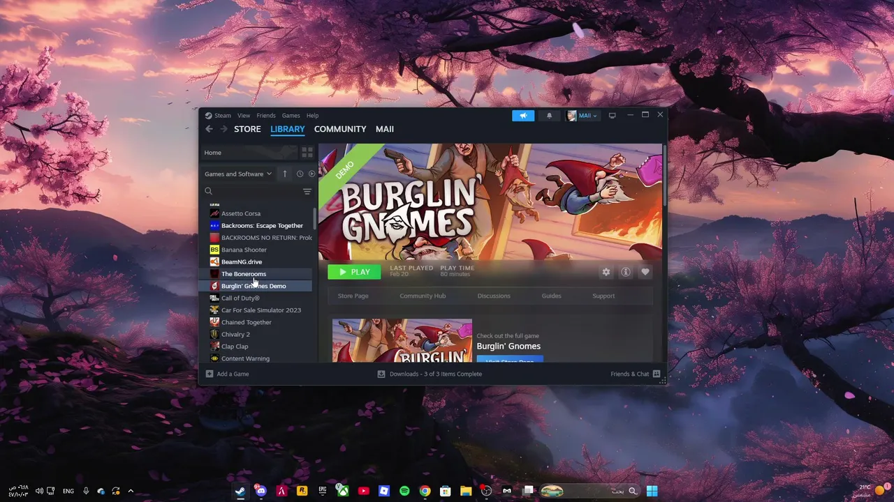The image size is (894, 502).
Task: Go back with the left arrow
Action: (209, 129)
